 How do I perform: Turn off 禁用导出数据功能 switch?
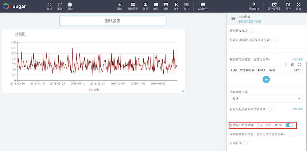click(x=290, y=125)
